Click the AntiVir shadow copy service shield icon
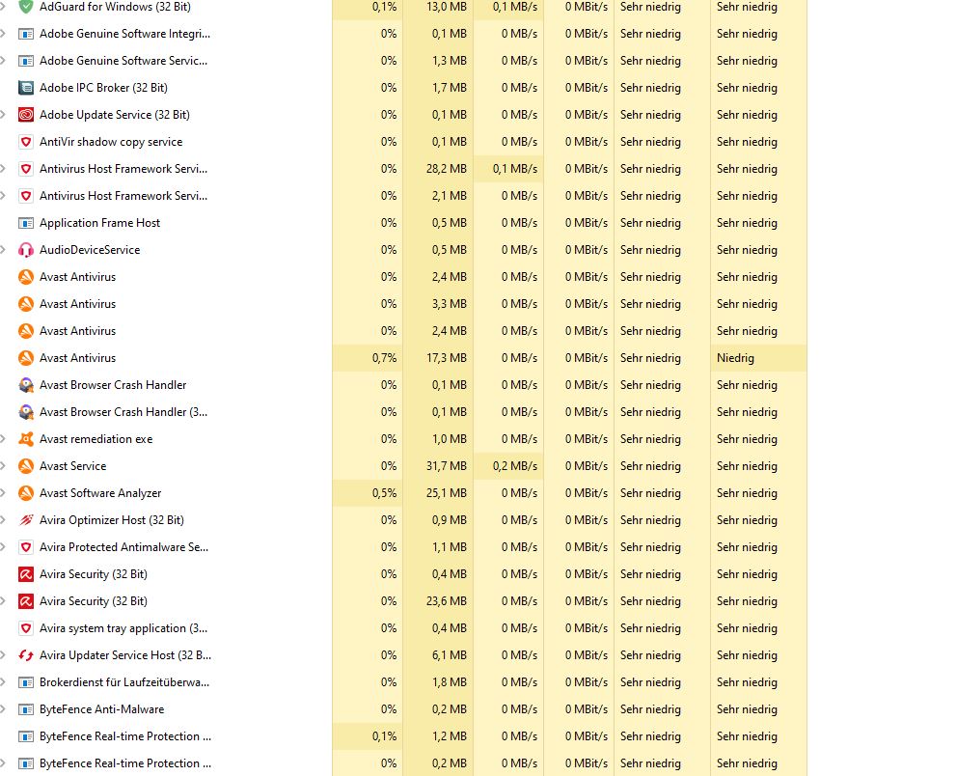Image resolution: width=957 pixels, height=776 pixels. 26,142
